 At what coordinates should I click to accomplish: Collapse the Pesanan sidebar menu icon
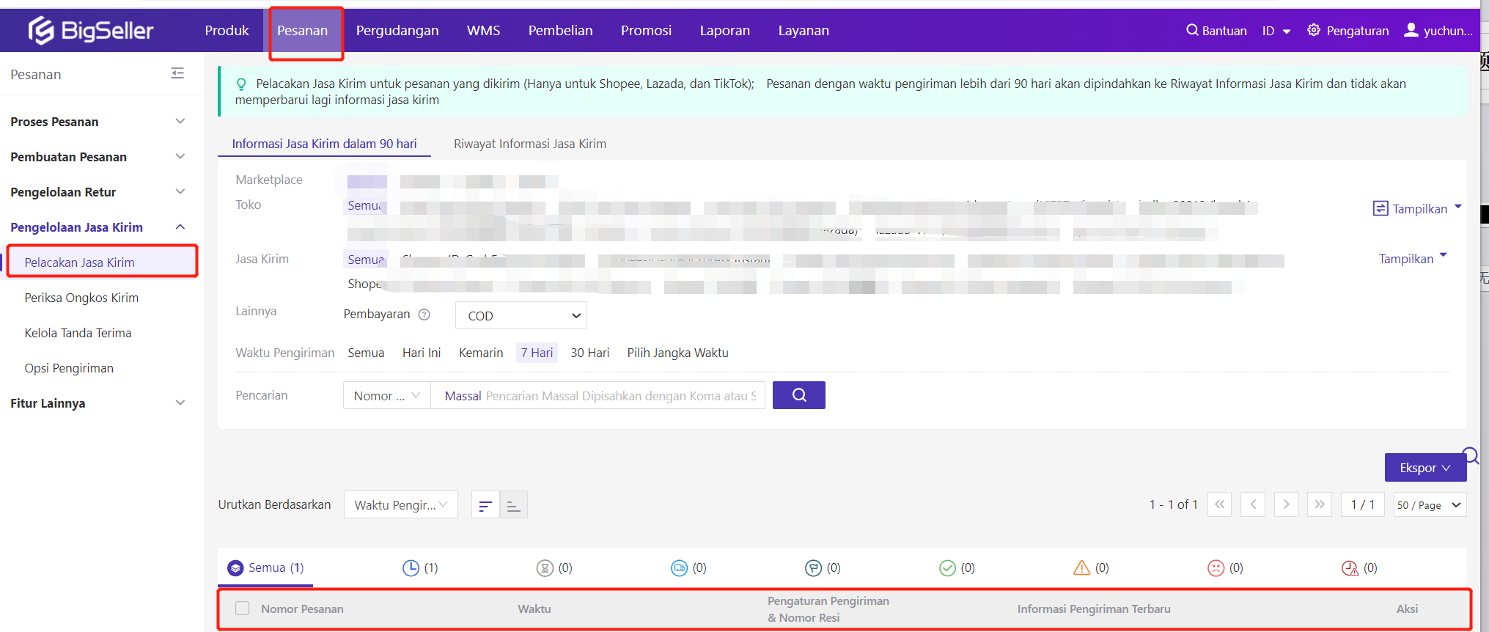point(177,73)
